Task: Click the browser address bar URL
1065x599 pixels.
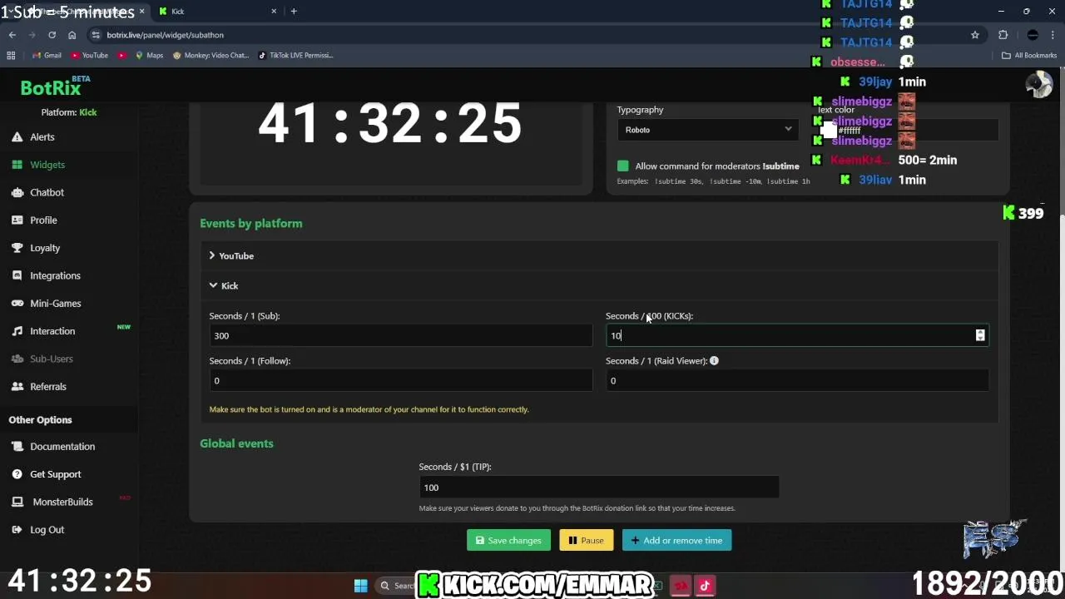Action: (165, 35)
